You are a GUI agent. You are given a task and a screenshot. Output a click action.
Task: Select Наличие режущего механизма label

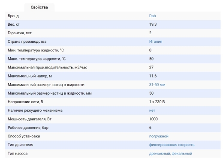pos(35,110)
